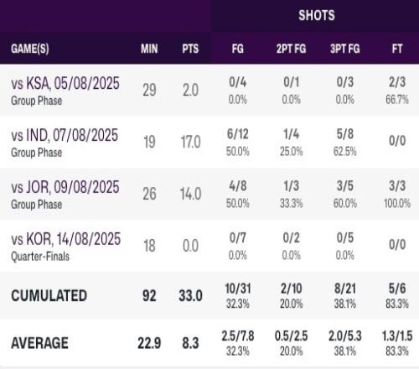Open the vs KSA, 05/08/2025 game row
Image resolution: width=419 pixels, height=369 pixels.
209,91
